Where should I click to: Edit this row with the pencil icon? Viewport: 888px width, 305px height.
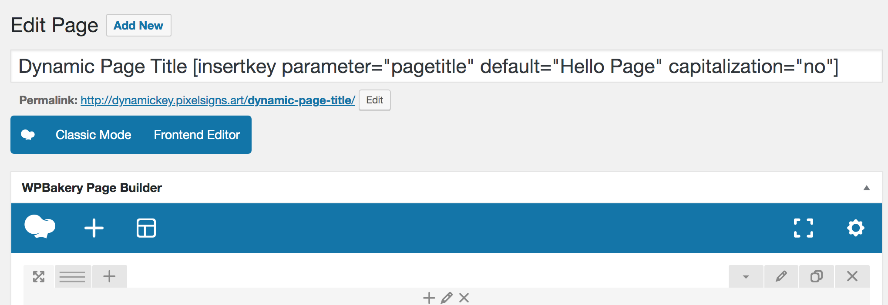point(781,276)
